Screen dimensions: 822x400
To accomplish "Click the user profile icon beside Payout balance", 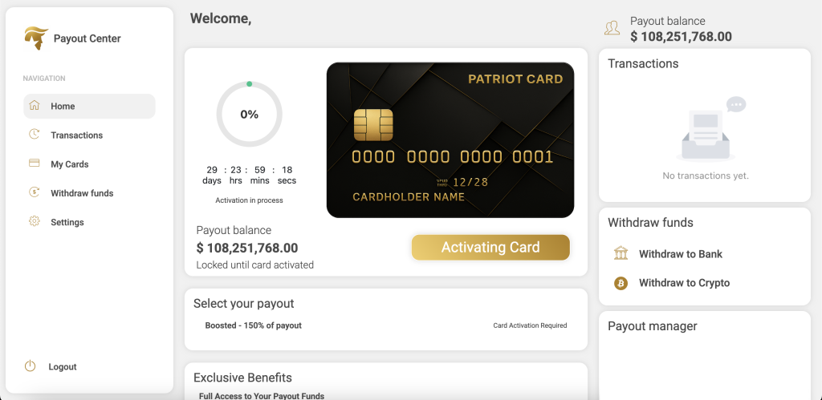I will 612,29.
